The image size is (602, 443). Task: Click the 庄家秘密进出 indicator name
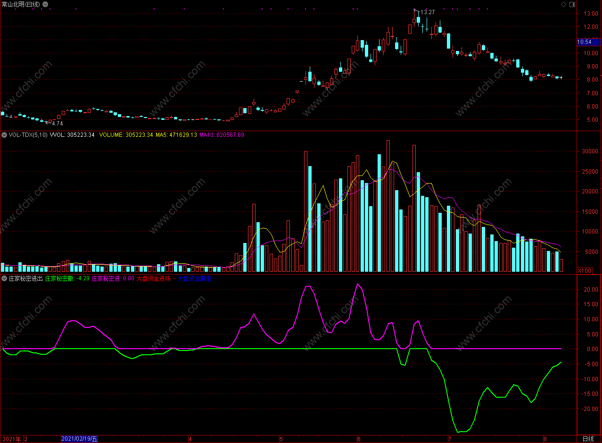(x=25, y=279)
